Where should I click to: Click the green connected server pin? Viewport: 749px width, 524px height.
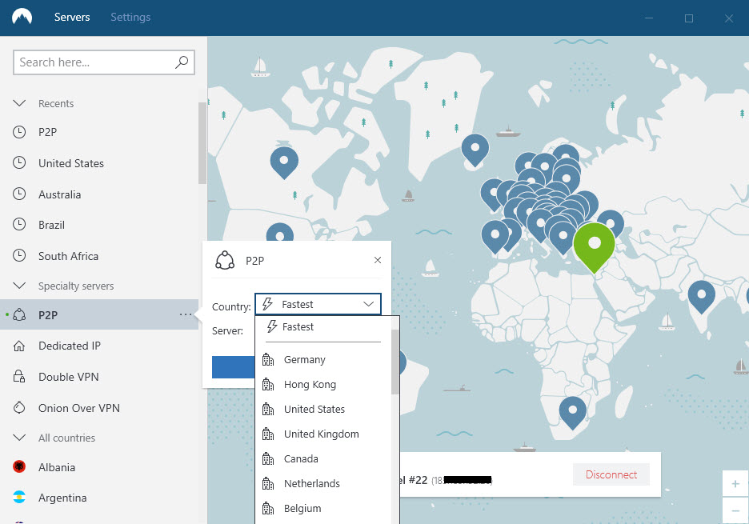coord(595,247)
